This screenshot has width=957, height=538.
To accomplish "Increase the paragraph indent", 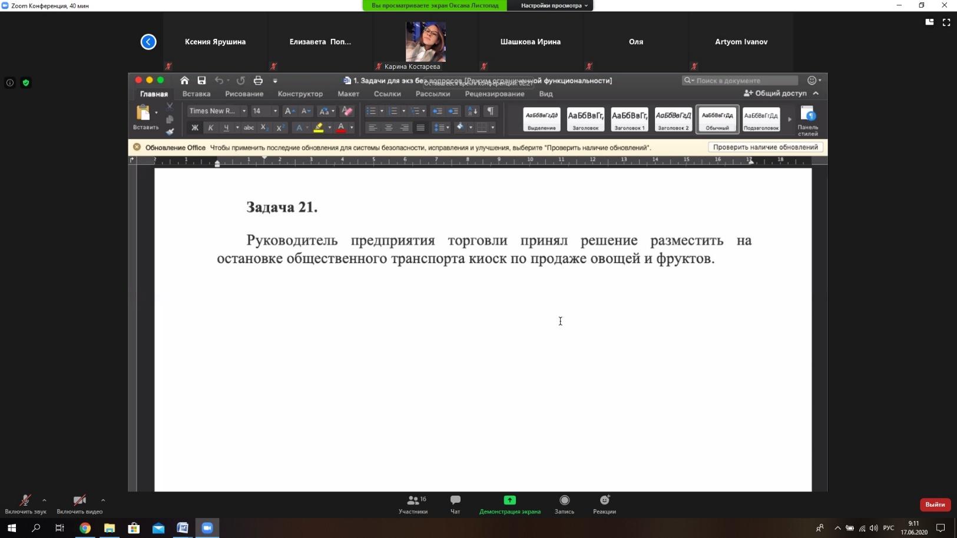I will 453,111.
